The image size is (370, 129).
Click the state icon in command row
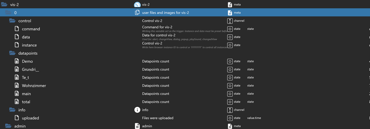[x=230, y=29]
